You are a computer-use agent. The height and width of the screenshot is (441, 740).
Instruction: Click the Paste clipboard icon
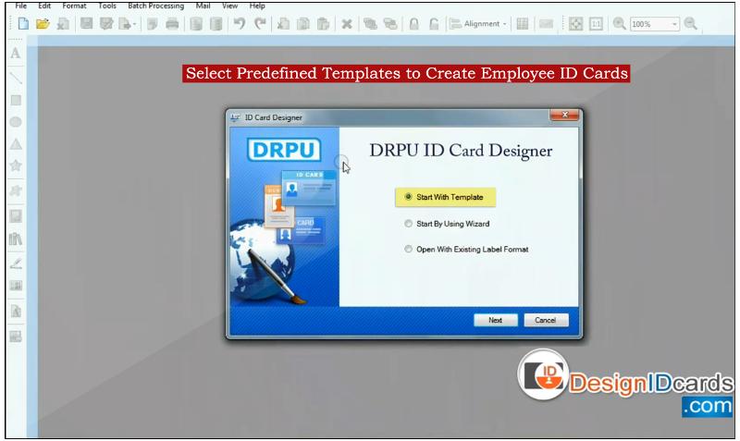coord(323,24)
